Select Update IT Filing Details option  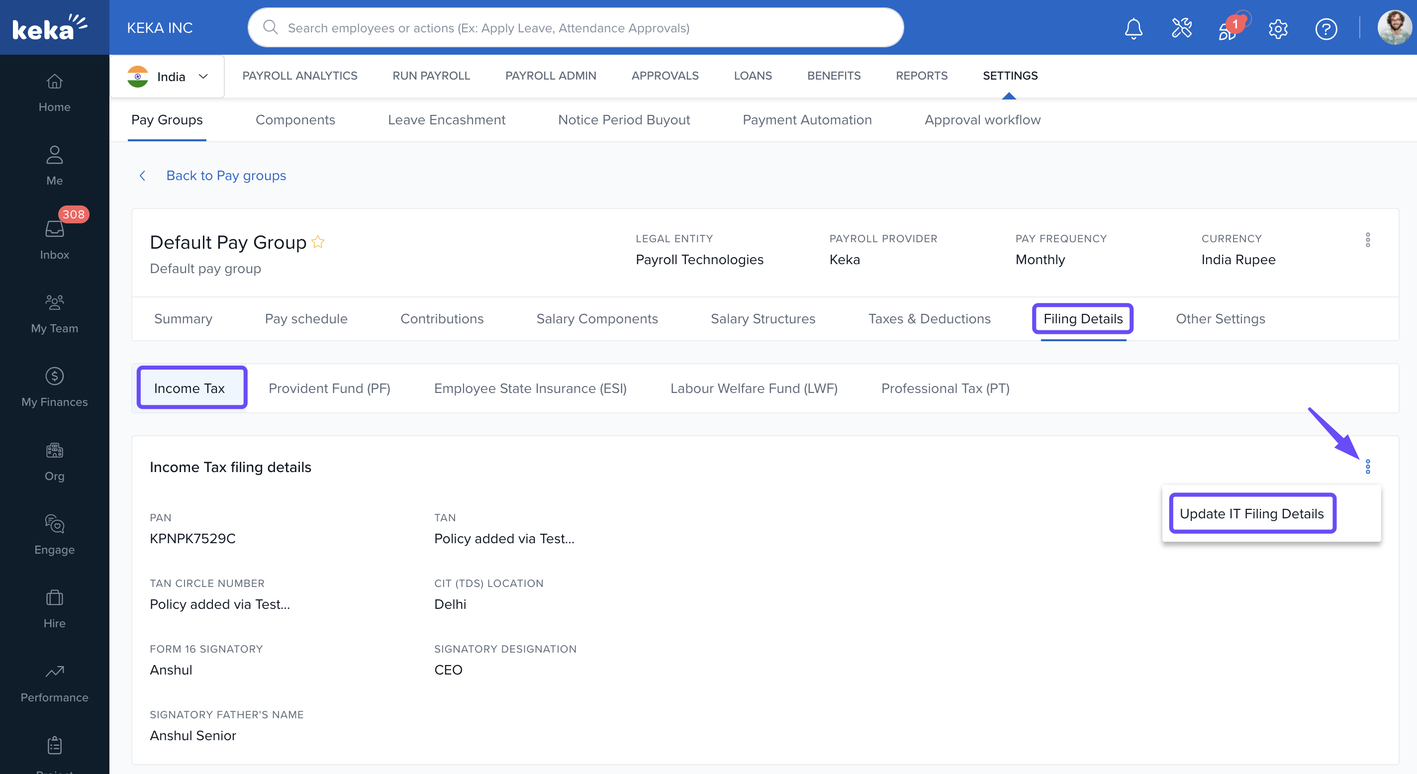1251,513
